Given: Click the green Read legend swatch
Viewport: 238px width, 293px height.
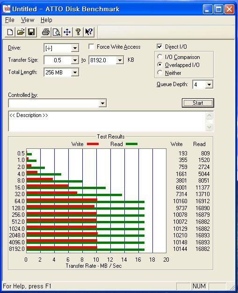Looking at the screenshot, I should click(x=131, y=144).
